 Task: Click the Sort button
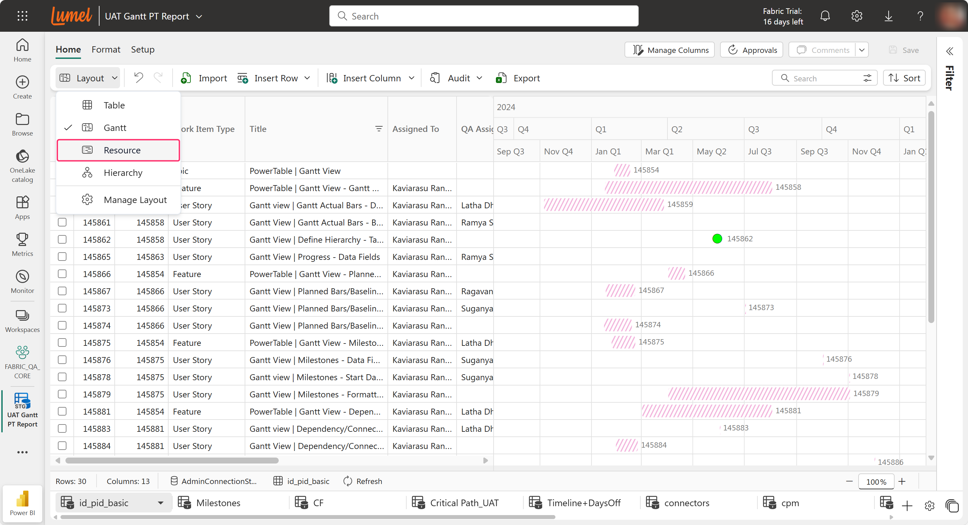coord(904,78)
